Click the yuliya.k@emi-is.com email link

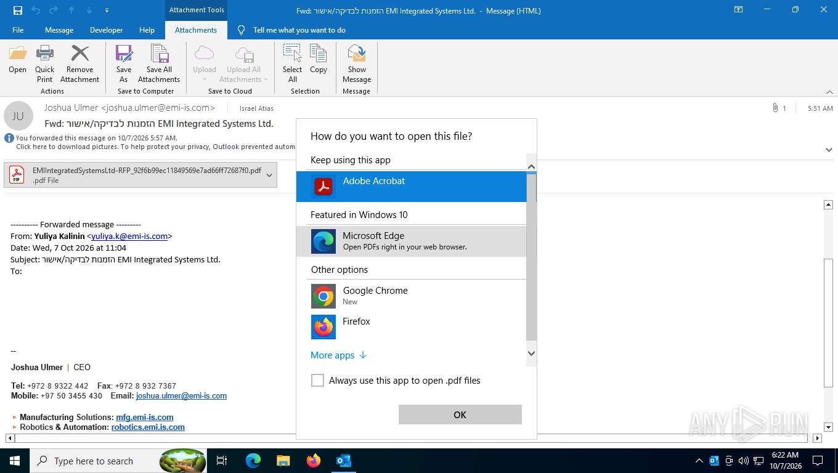[x=129, y=236]
